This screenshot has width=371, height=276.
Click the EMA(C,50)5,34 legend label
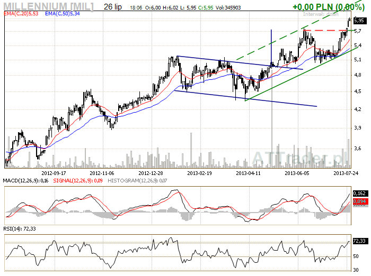(63, 14)
